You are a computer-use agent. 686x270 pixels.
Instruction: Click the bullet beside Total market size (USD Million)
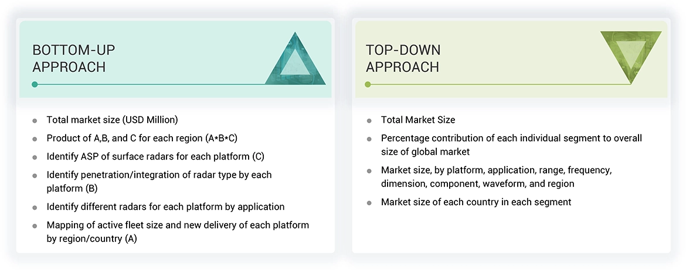click(x=35, y=120)
